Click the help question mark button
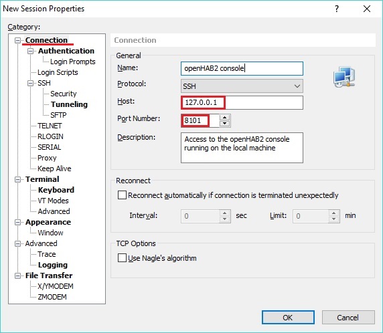Image resolution: width=383 pixels, height=333 pixels. (337, 9)
